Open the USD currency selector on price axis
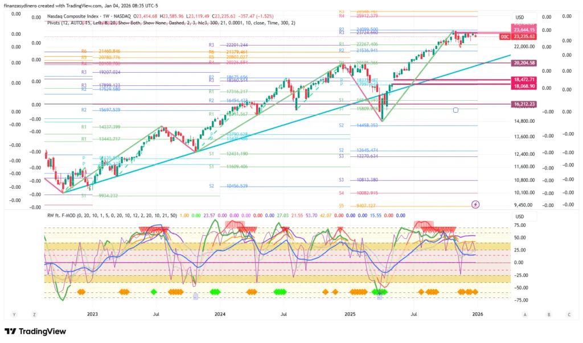583x343 pixels. [519, 18]
